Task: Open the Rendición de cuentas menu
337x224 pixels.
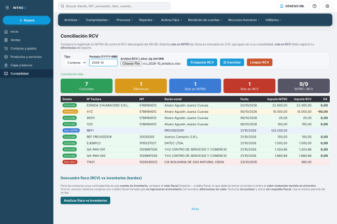Action: (205, 20)
